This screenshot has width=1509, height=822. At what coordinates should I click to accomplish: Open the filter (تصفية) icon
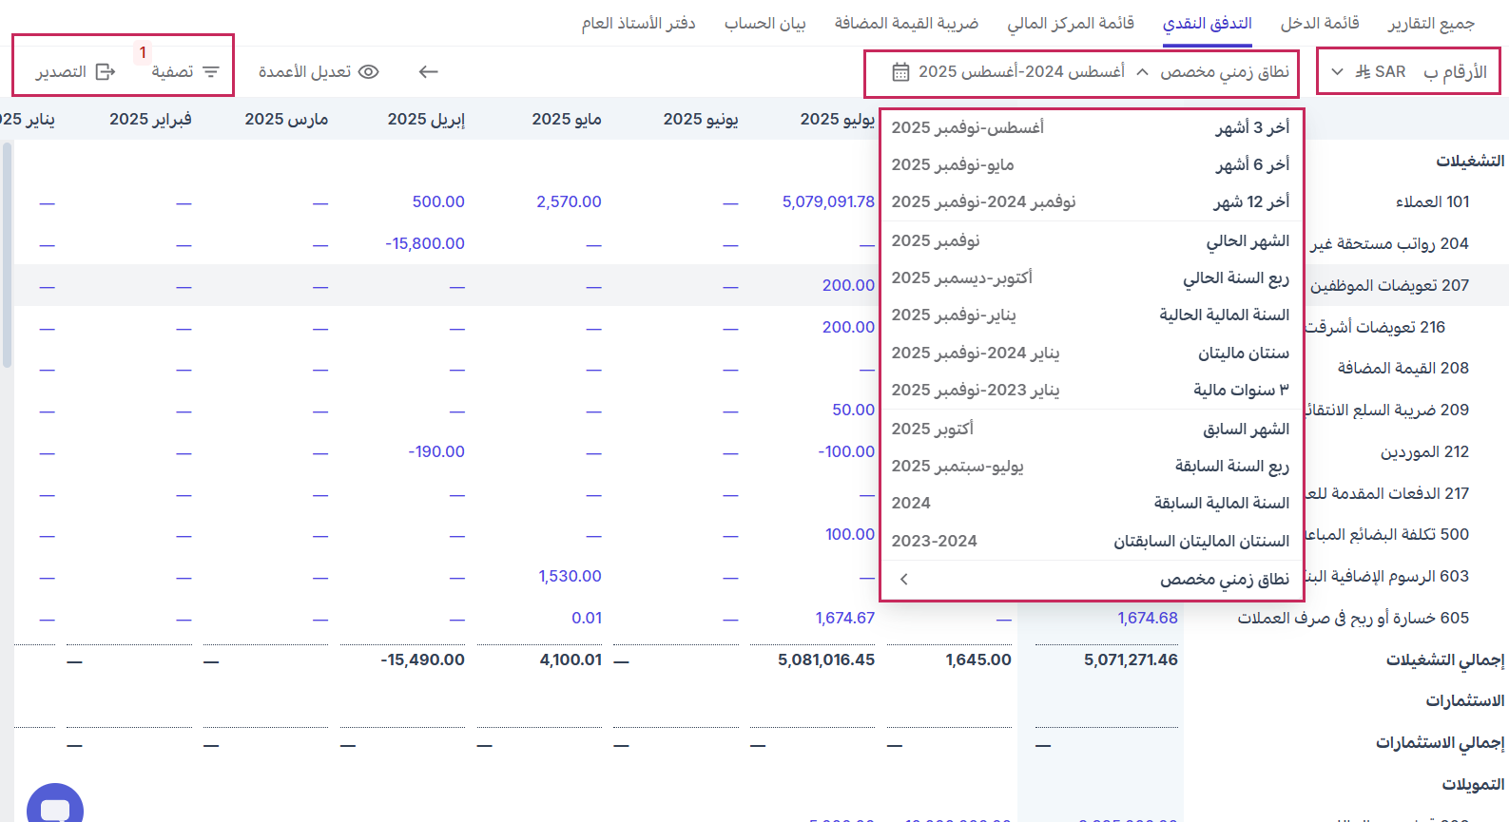(x=211, y=72)
